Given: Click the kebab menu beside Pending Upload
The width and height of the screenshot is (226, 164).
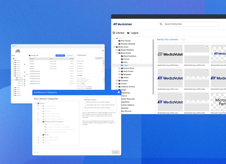Looking at the screenshot, I should pyautogui.click(x=103, y=55).
